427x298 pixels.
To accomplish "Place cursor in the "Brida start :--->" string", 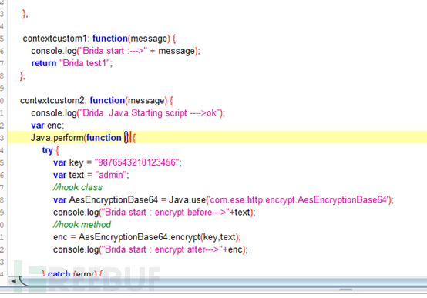I will pyautogui.click(x=113, y=51).
